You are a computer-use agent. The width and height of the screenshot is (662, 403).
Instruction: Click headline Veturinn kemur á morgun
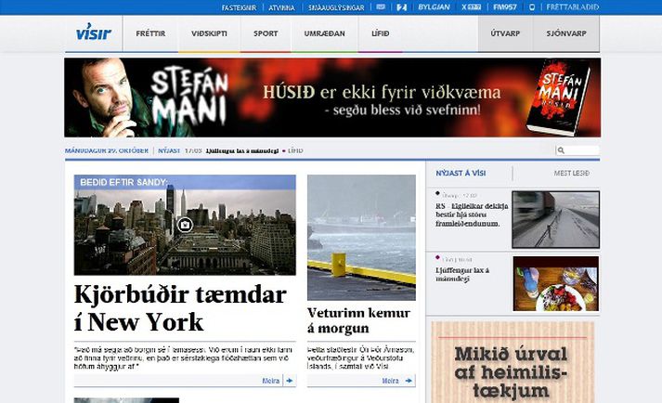358,320
